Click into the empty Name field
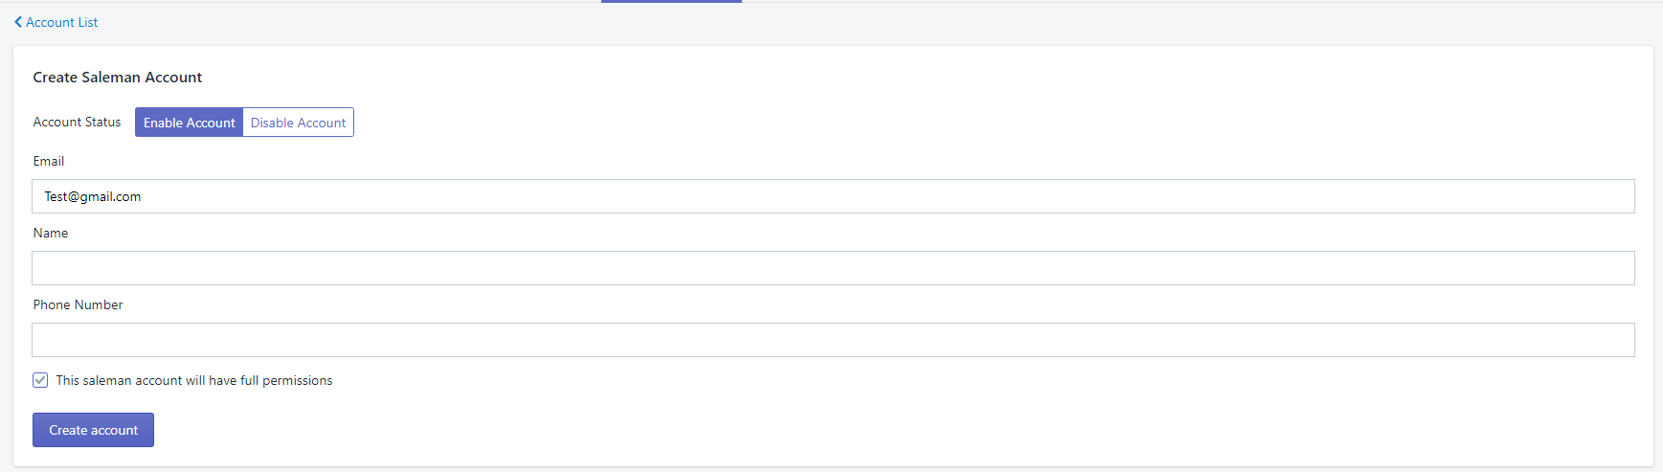The height and width of the screenshot is (472, 1663). coord(833,268)
